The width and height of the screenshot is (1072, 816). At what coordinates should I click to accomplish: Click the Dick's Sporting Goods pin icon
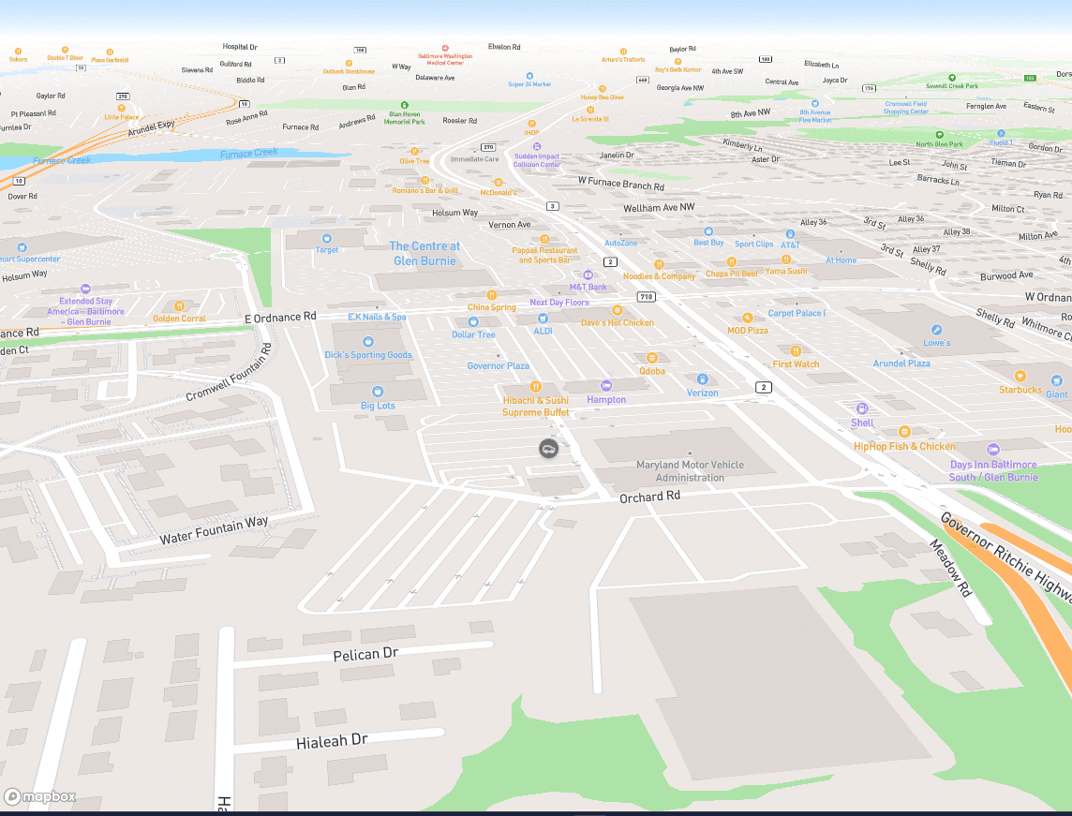(x=368, y=342)
